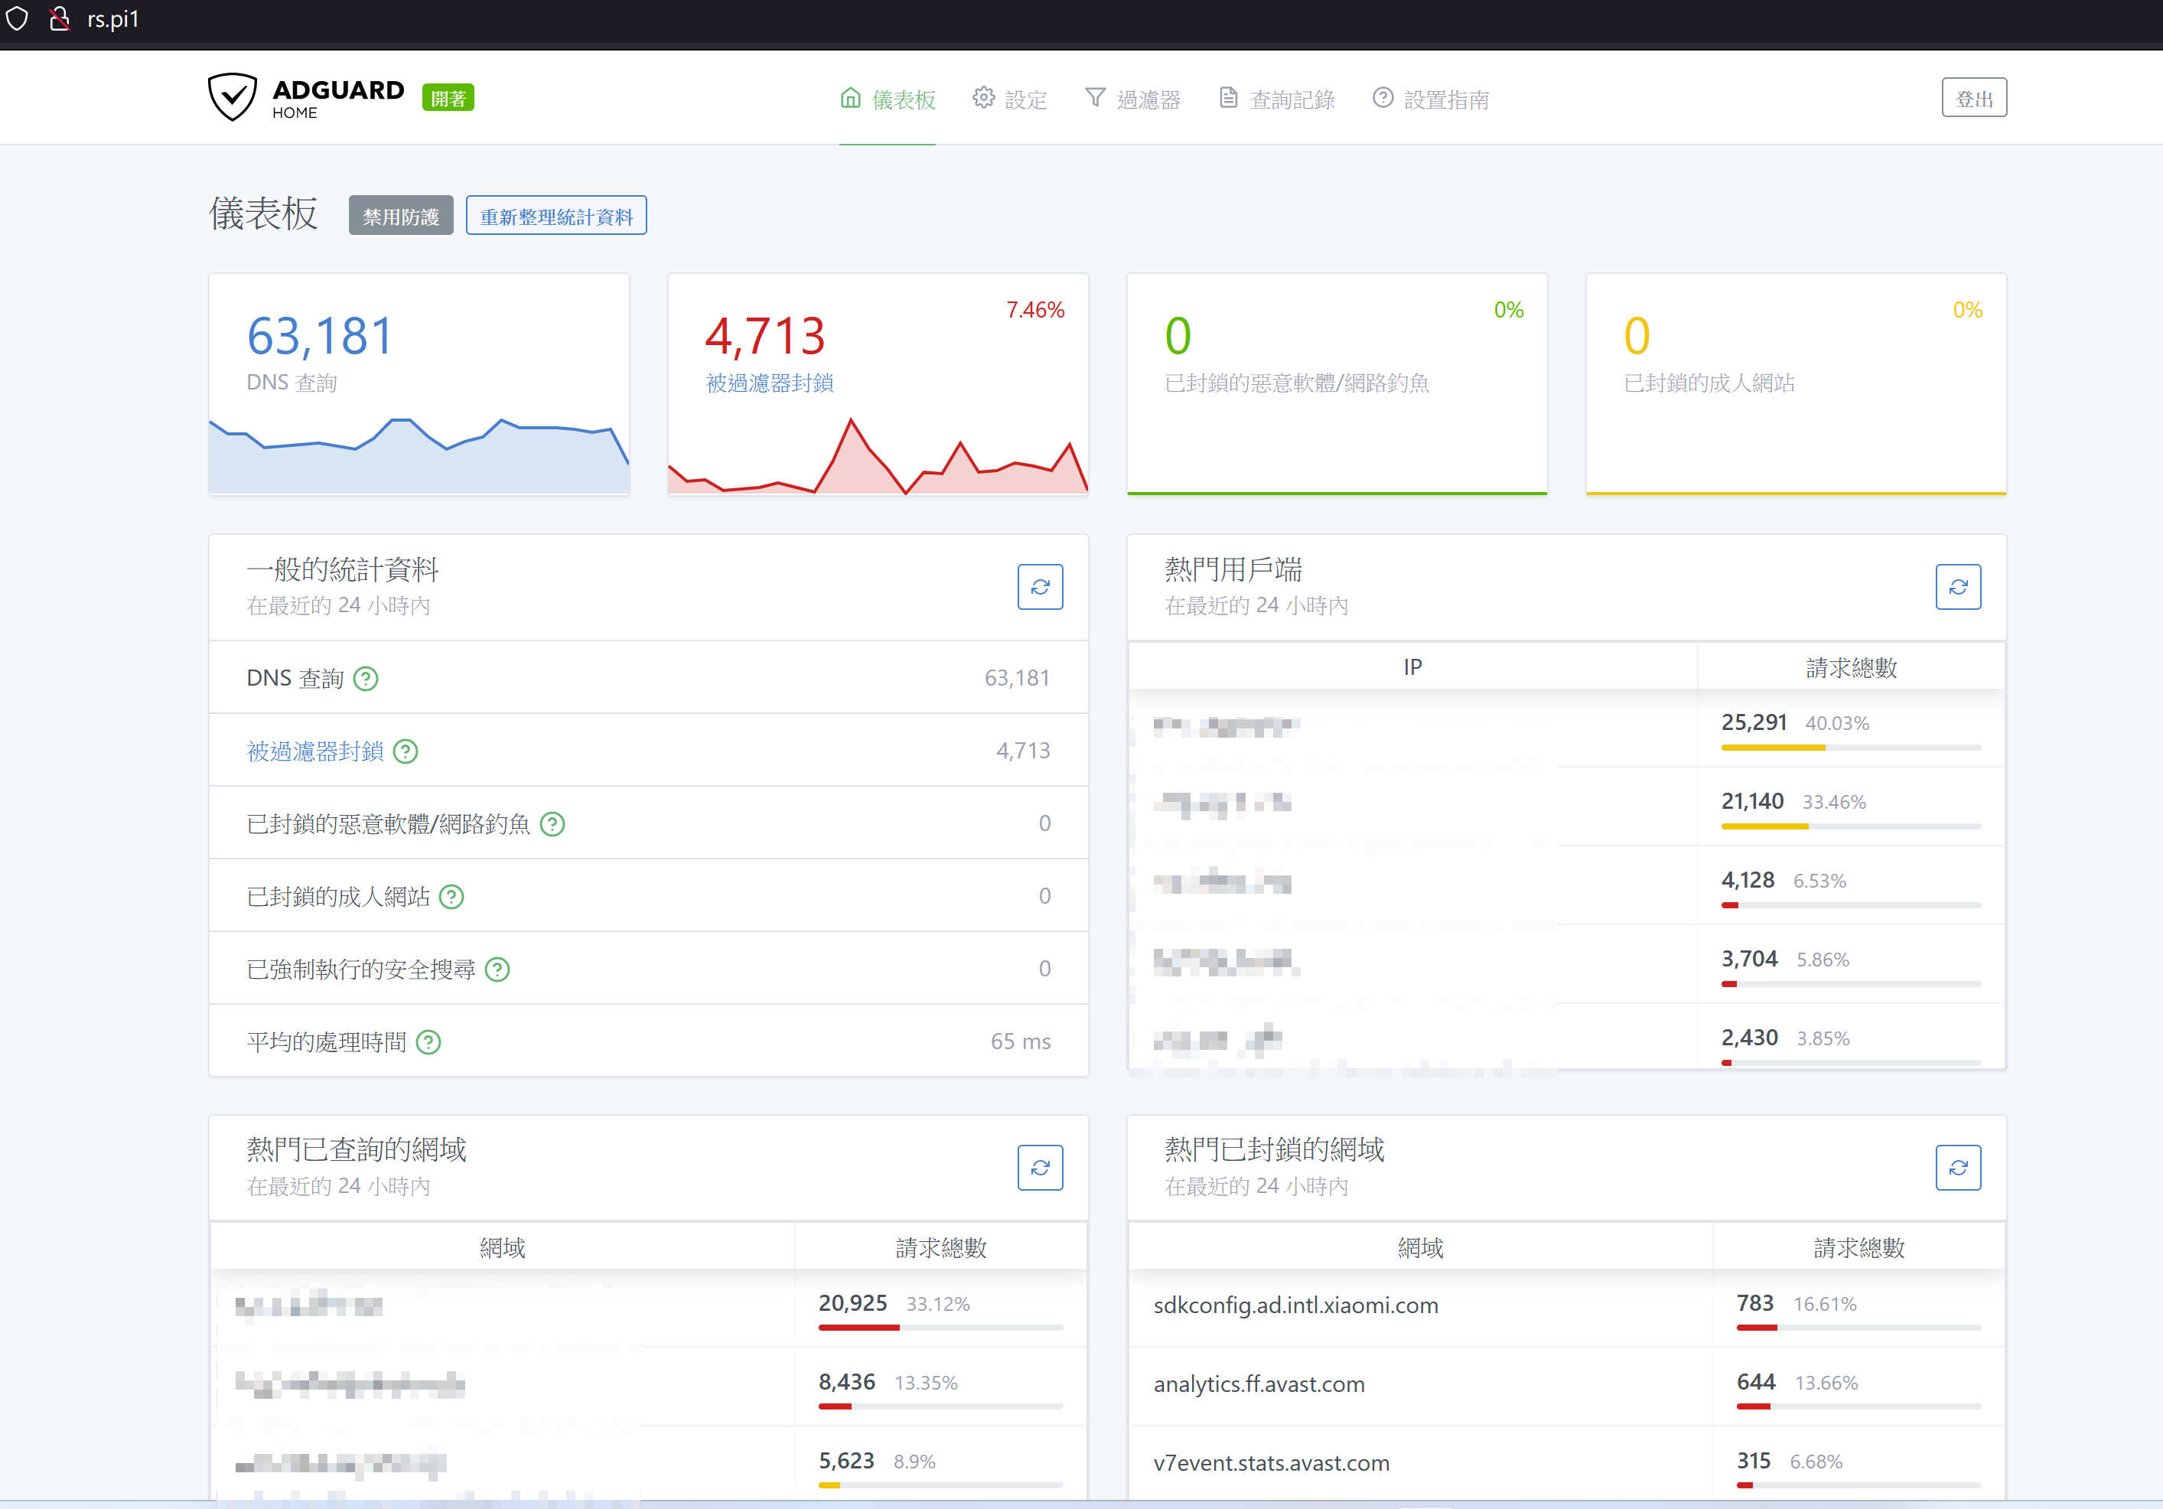This screenshot has height=1509, width=2163.
Task: Refresh the top blocked domains panel
Action: (x=1958, y=1167)
